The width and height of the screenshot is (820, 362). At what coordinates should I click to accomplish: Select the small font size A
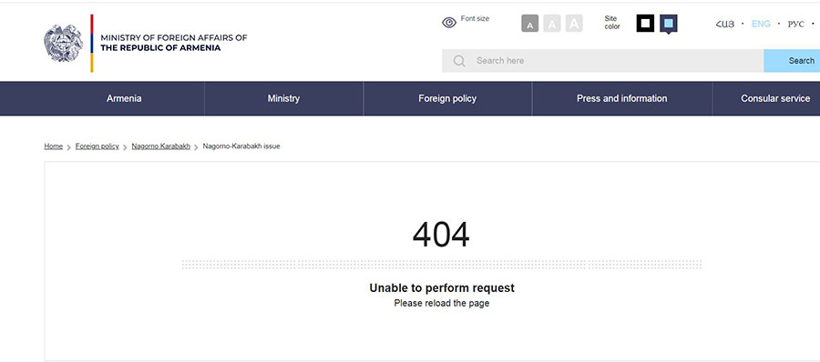(529, 24)
